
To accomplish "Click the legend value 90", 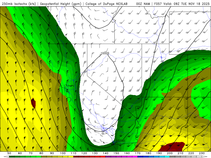I will click(x=52, y=153).
